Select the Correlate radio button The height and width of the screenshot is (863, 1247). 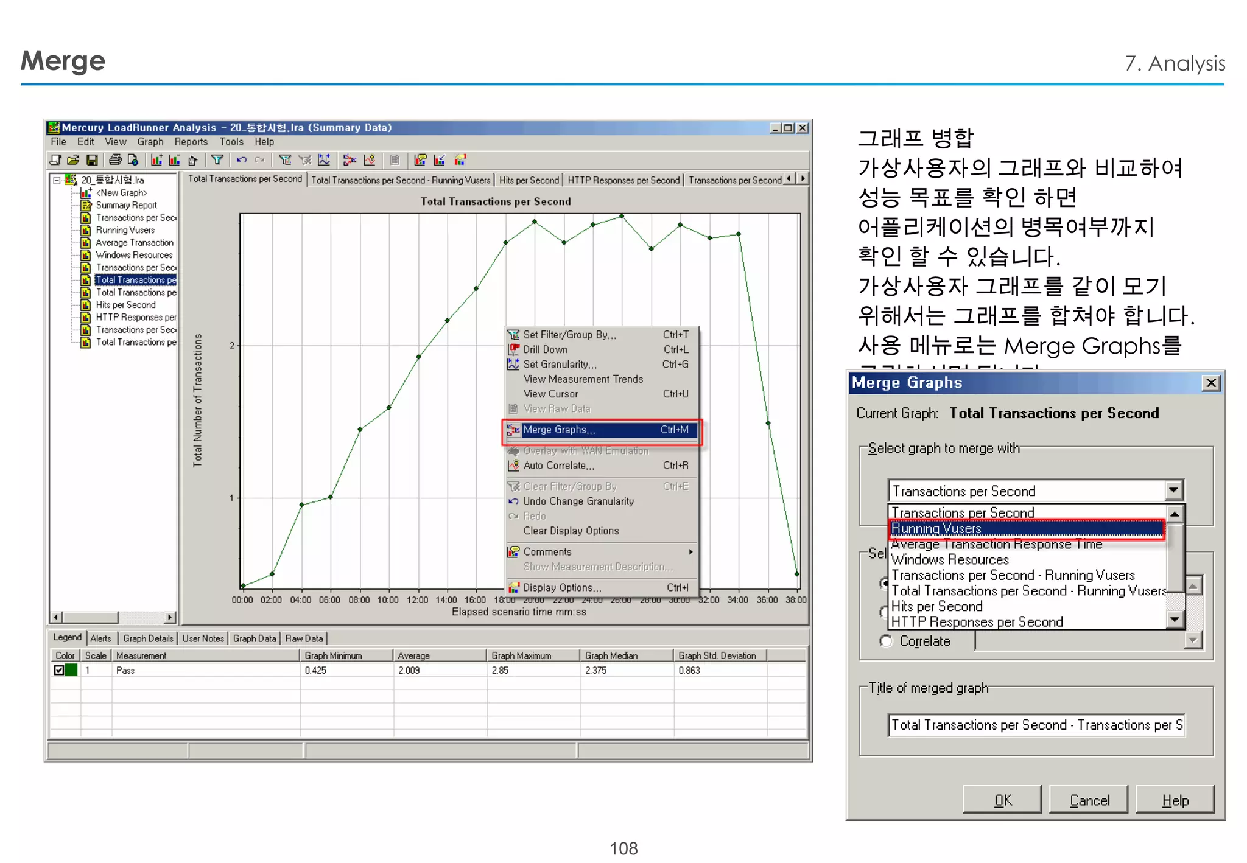(x=887, y=641)
